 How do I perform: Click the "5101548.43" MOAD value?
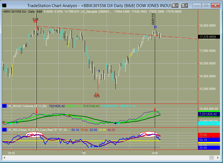[x=91, y=106]
